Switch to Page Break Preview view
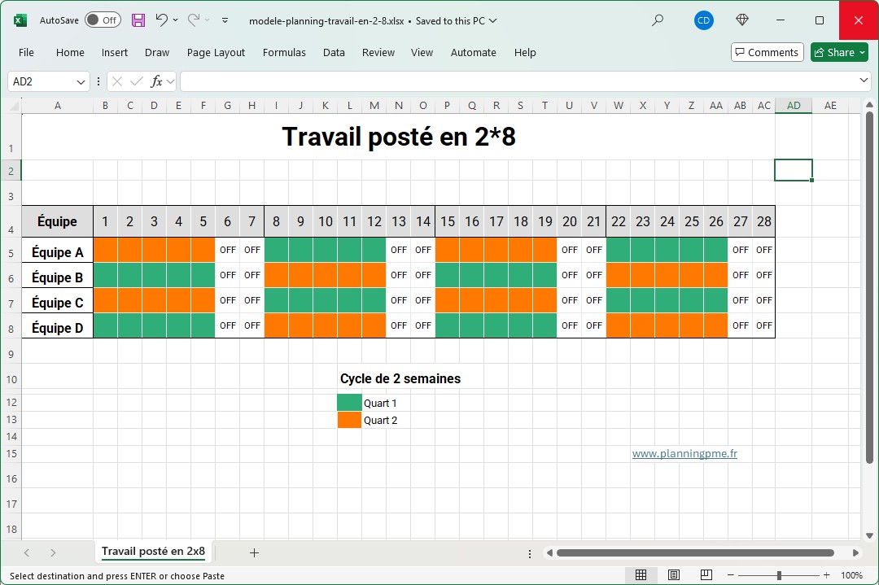 point(706,575)
